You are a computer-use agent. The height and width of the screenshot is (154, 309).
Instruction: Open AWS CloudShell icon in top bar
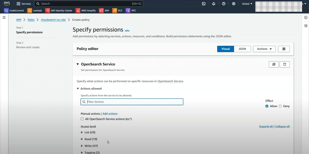click(x=204, y=4)
